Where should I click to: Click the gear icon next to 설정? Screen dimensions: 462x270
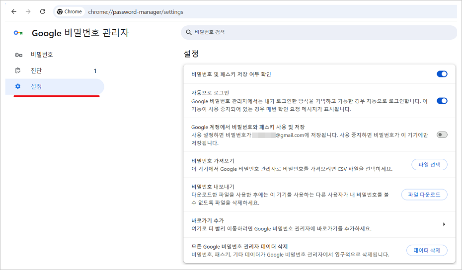pyautogui.click(x=18, y=86)
